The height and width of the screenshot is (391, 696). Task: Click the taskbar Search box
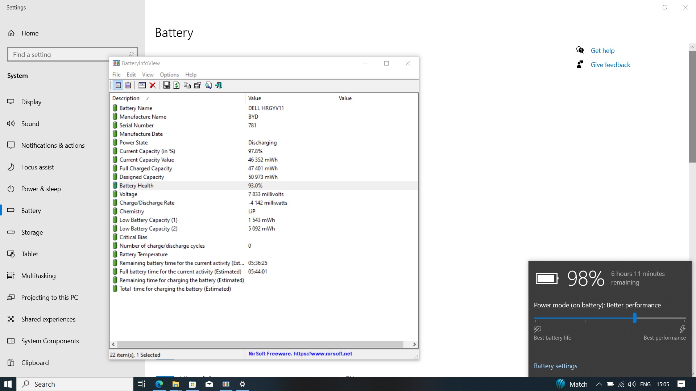click(75, 384)
